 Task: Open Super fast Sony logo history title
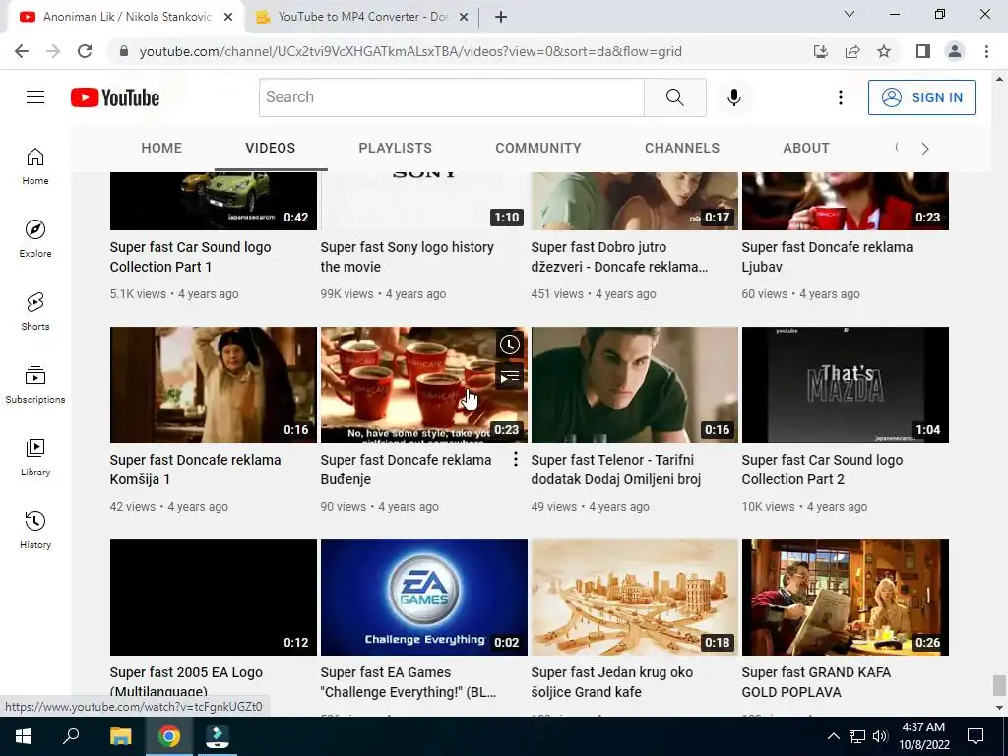(407, 257)
